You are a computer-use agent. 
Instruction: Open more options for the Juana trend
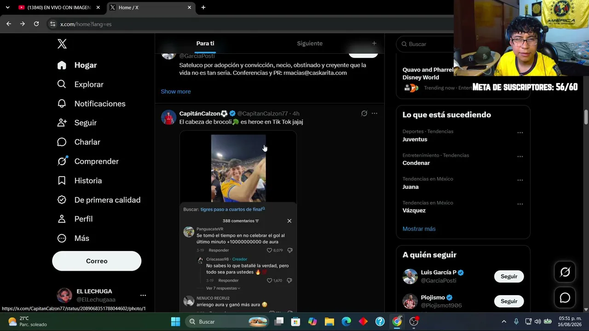click(520, 180)
